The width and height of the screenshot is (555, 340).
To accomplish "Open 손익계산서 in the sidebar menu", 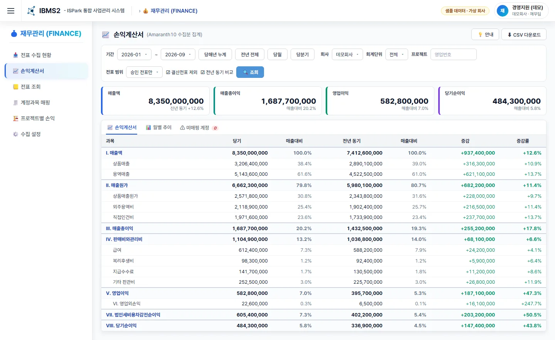I will (47, 71).
